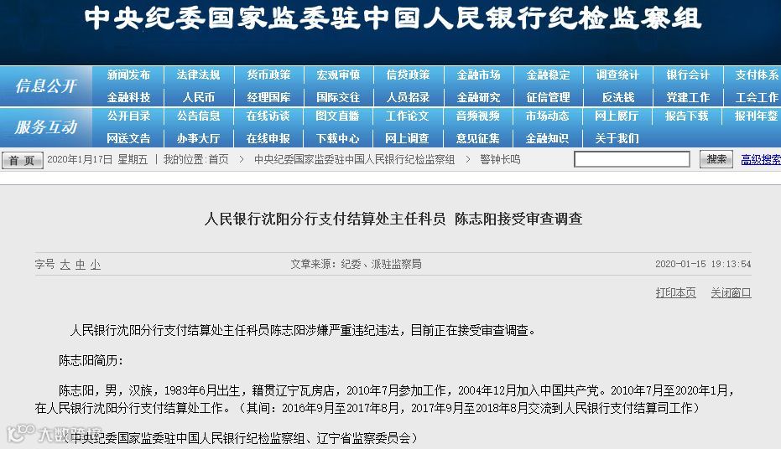Select 反洗钱 in navigation
781x449 pixels.
pos(617,97)
